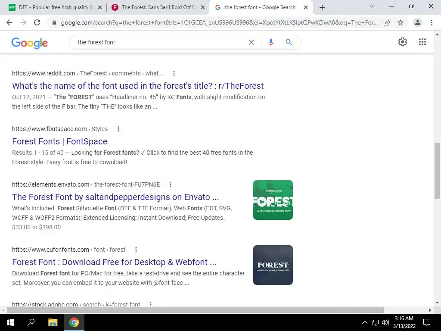
Task: Click vertical scrollbar down arrow
Action: (437, 303)
